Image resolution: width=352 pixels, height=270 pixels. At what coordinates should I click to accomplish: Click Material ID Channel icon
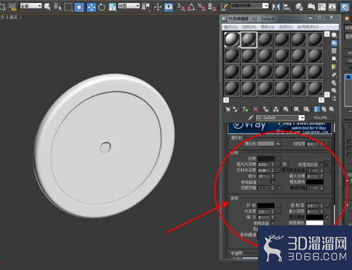click(296, 109)
